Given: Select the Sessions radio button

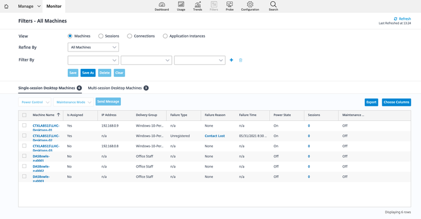Looking at the screenshot, I should 100,36.
